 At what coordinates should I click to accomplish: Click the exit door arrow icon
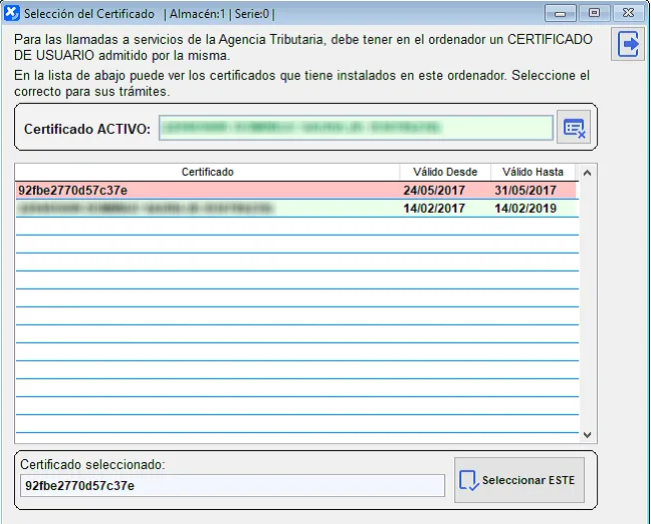coord(629,45)
